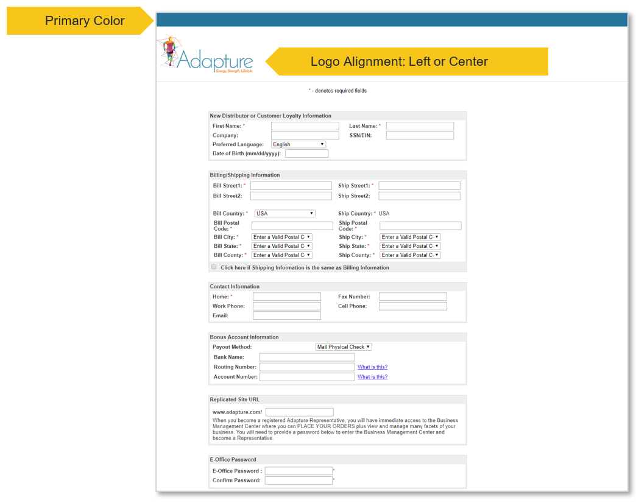Click the Bill Street1 input

tap(291, 186)
